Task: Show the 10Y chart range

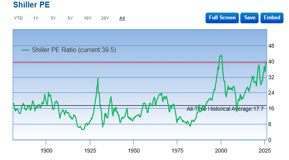Action: 87,19
